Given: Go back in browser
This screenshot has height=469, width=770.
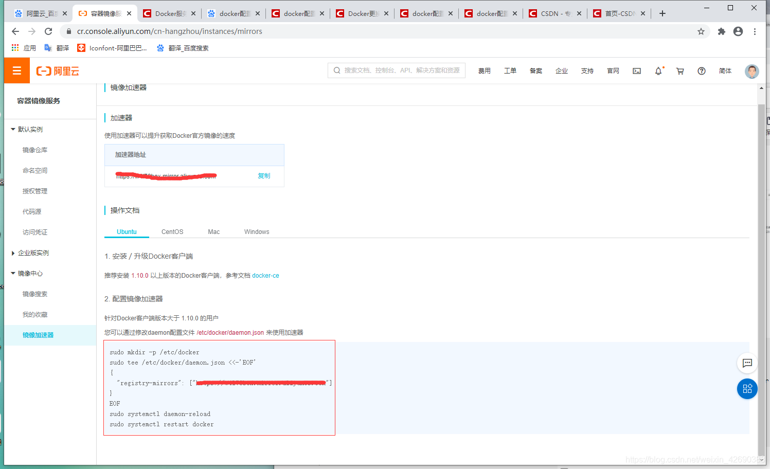Looking at the screenshot, I should [x=15, y=31].
